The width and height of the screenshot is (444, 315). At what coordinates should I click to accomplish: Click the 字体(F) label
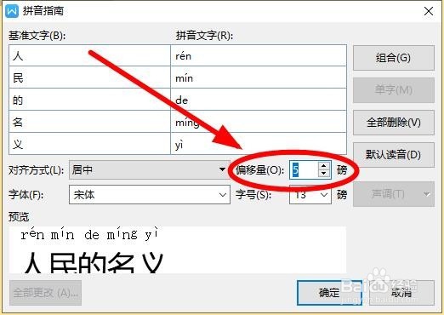(26, 195)
